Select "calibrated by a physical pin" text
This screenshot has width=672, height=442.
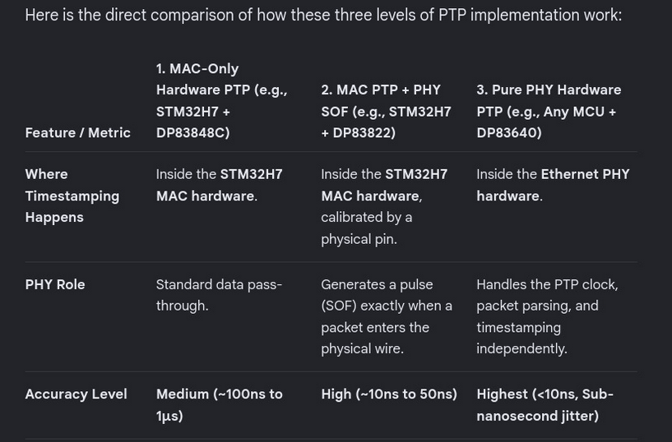tap(366, 228)
